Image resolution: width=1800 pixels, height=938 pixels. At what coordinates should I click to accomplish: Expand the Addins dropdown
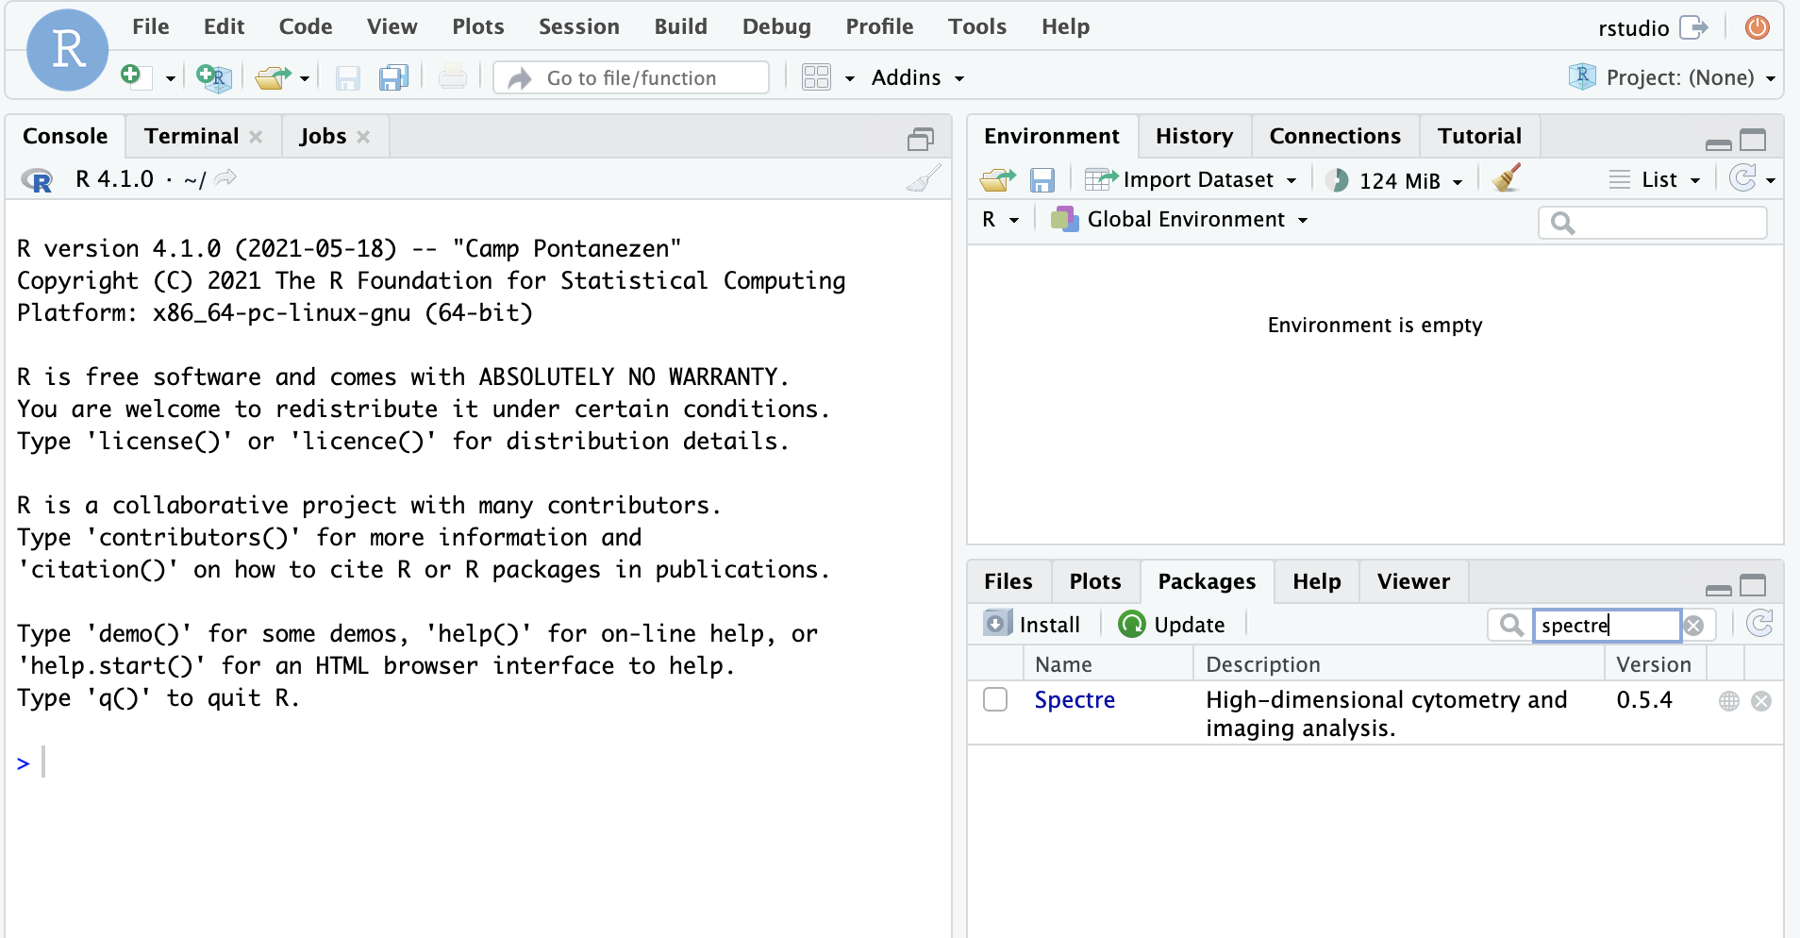coord(917,77)
